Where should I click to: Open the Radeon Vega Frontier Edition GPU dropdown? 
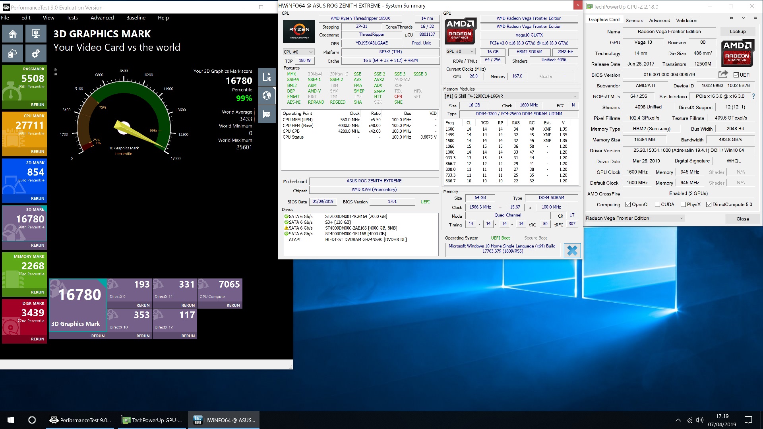pyautogui.click(x=635, y=218)
